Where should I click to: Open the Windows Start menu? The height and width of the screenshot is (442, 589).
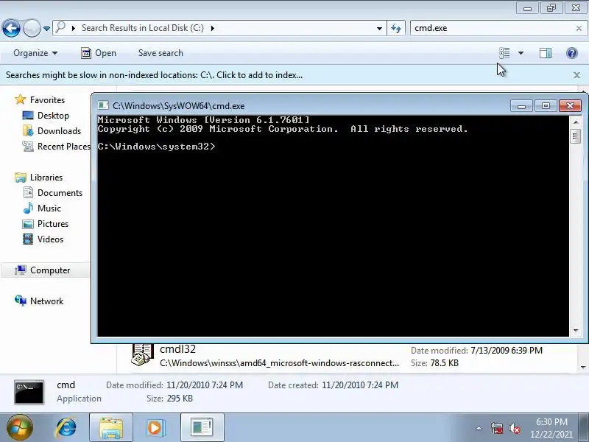pyautogui.click(x=19, y=427)
